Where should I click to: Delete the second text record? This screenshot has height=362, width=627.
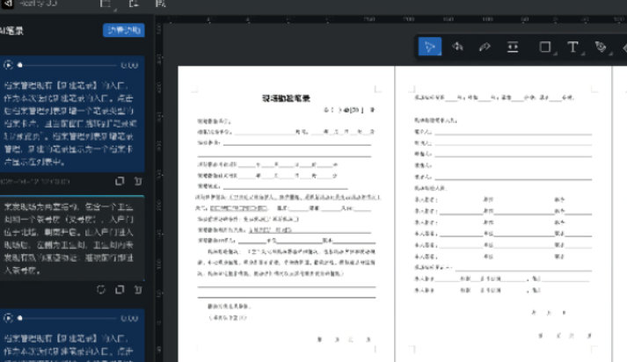(135, 288)
